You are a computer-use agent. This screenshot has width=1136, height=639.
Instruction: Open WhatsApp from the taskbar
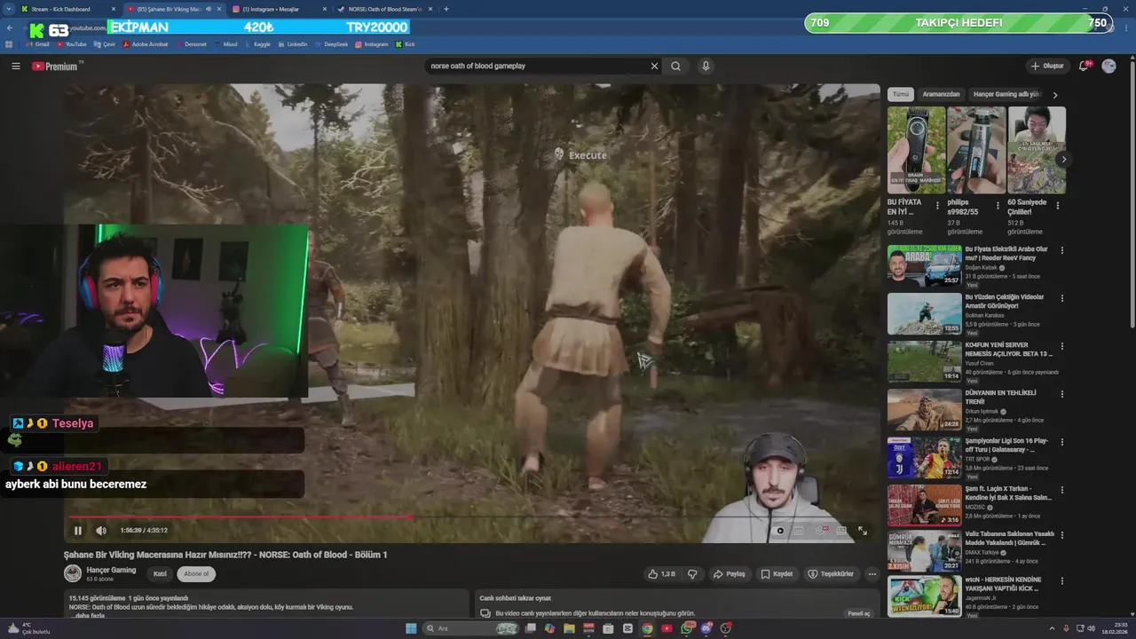[x=686, y=628]
